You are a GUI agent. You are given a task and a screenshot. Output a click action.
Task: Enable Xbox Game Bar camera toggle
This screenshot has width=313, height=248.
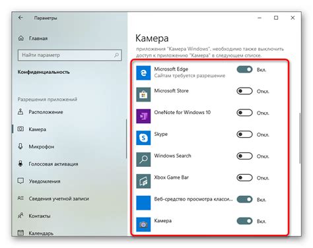pyautogui.click(x=244, y=177)
